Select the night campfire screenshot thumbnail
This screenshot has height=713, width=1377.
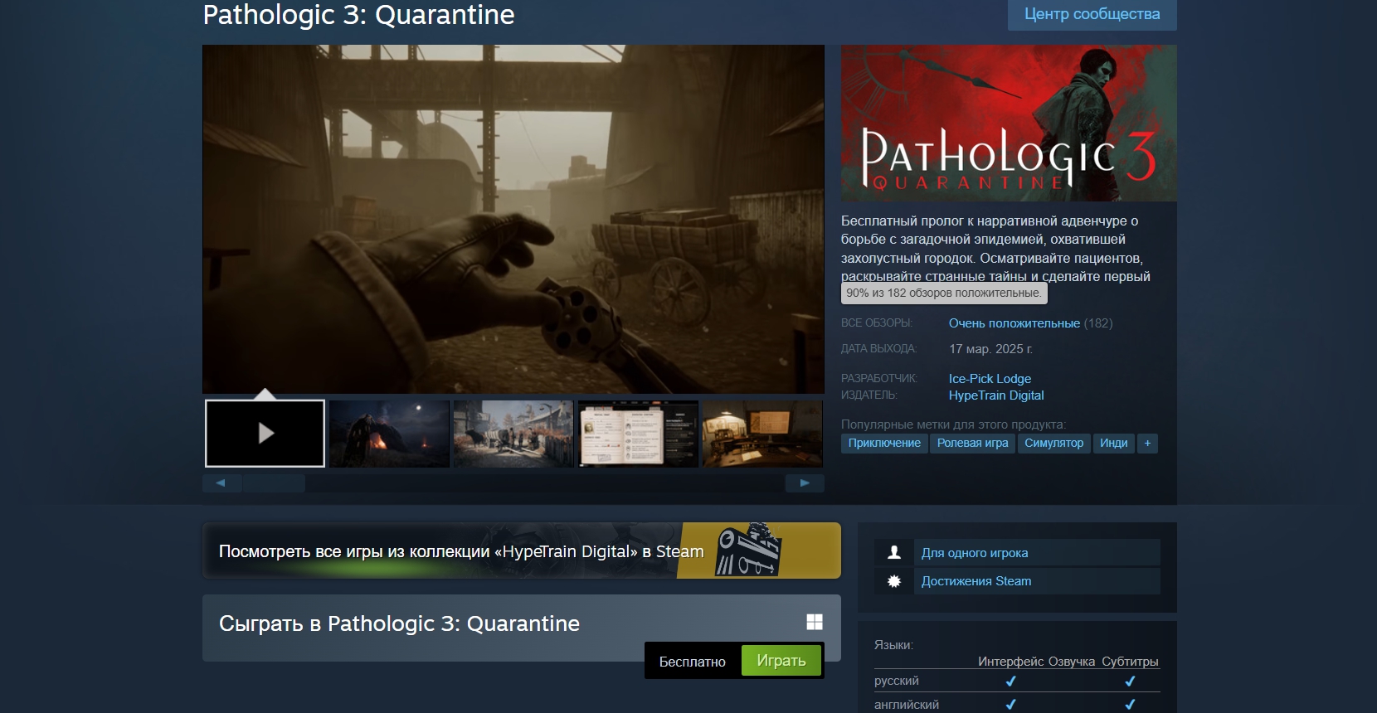[x=389, y=434]
